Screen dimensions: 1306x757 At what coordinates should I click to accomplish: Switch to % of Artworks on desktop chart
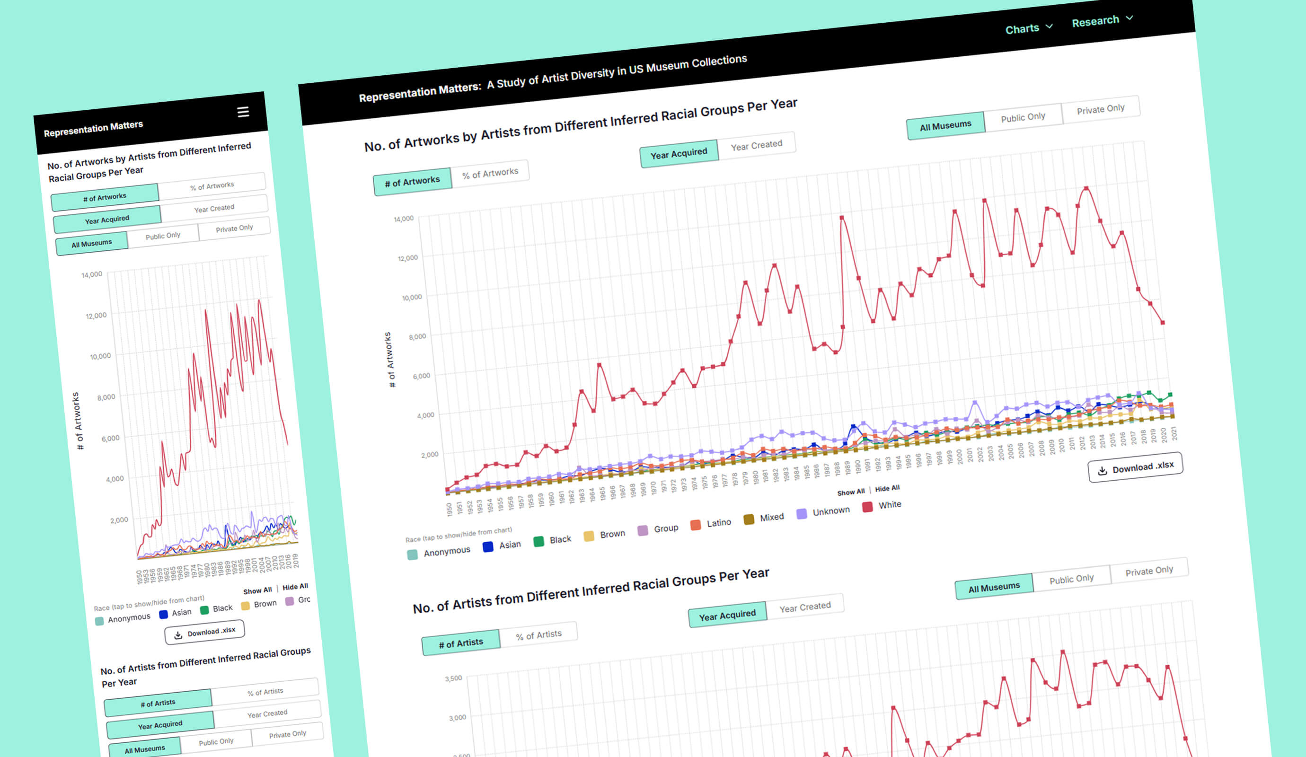(490, 173)
